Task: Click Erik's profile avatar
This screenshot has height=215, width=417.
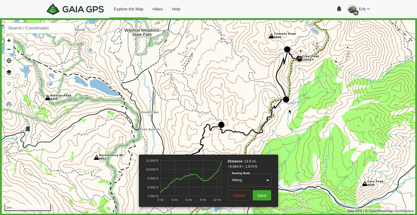Action: 352,9
